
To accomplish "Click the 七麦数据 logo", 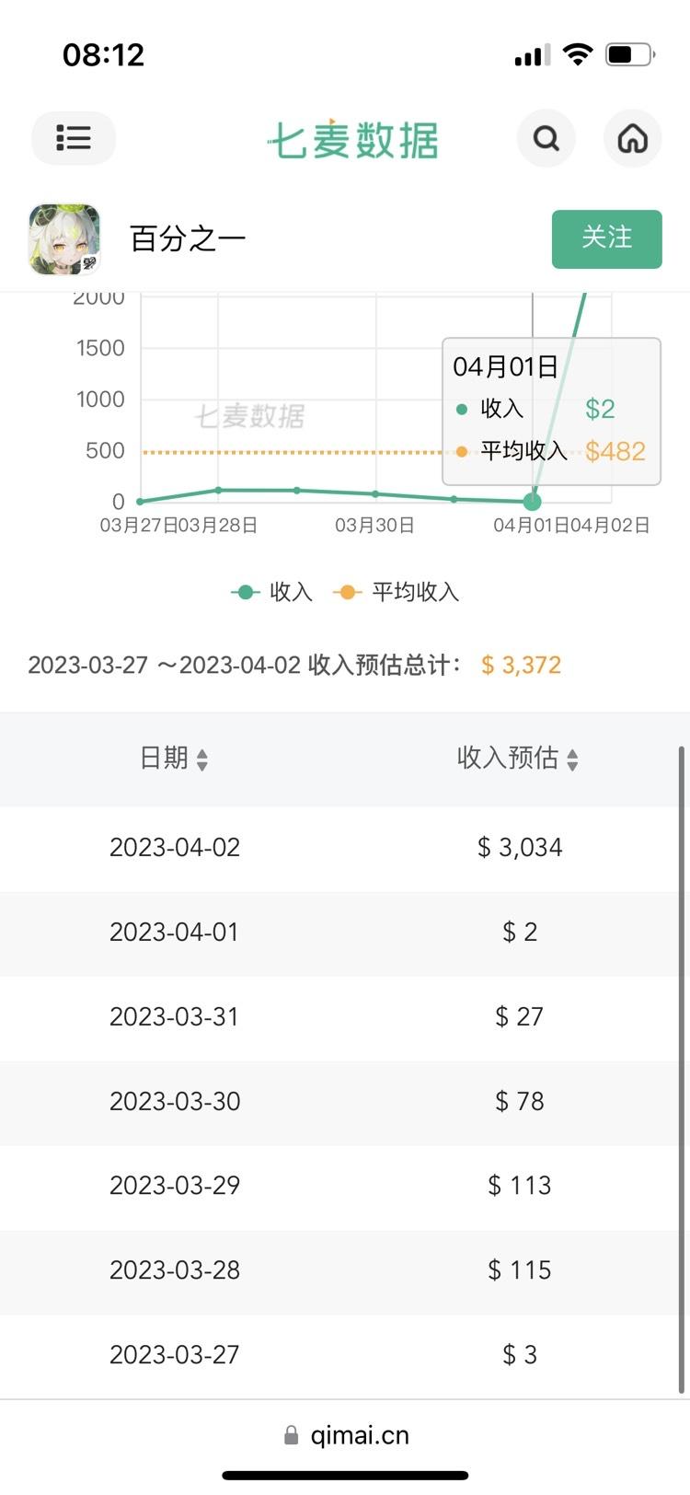I will (353, 140).
